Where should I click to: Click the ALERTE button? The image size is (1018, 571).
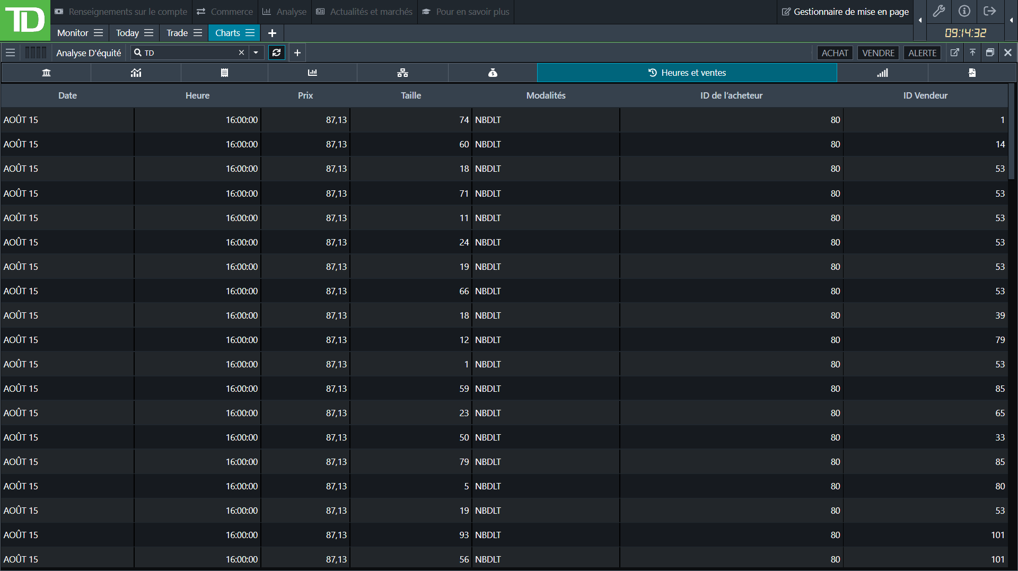[x=922, y=52]
